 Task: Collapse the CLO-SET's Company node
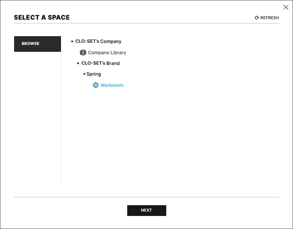click(x=72, y=41)
